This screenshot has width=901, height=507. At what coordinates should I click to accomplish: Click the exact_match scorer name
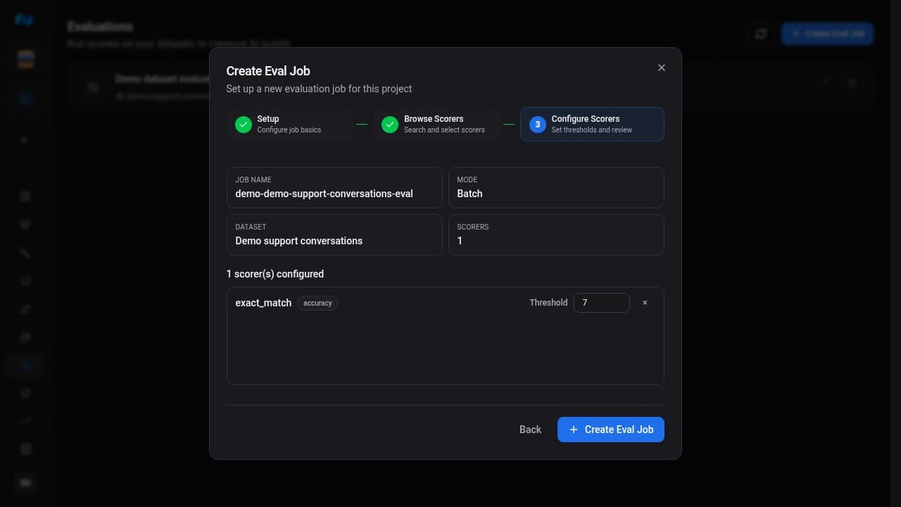pyautogui.click(x=263, y=303)
